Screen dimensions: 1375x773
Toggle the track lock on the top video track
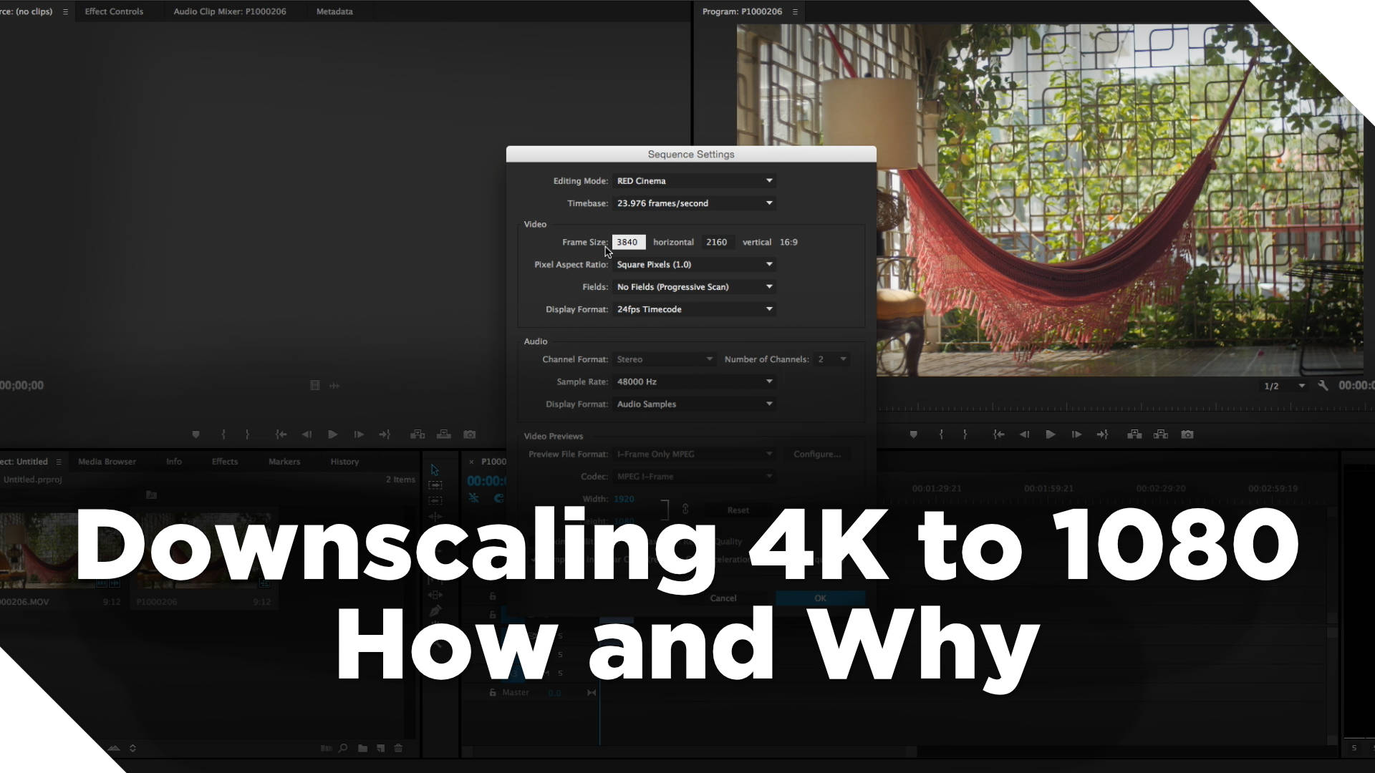click(492, 596)
